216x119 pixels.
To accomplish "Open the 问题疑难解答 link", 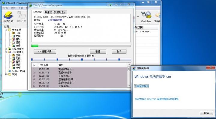I will (142, 86).
